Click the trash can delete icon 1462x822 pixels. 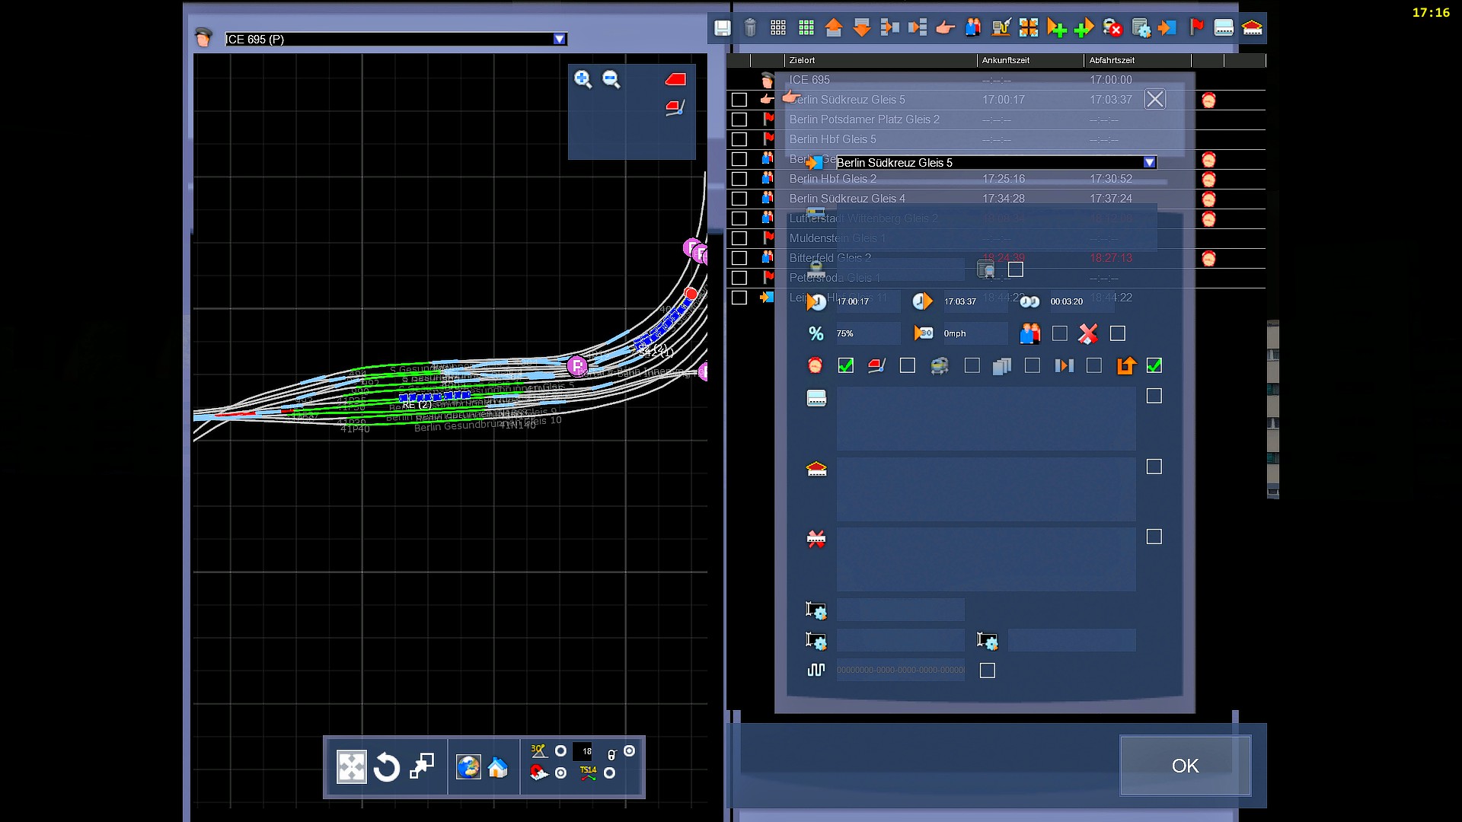[750, 28]
